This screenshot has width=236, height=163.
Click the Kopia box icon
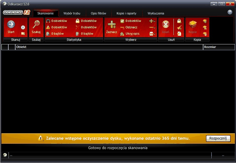click(193, 24)
